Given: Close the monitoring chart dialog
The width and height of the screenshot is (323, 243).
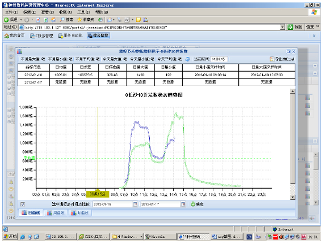Looking at the screenshot, I should click(x=294, y=51).
